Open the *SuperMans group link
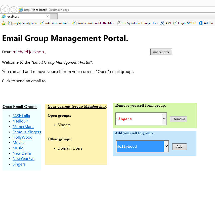Image resolution: width=215 pixels, height=203 pixels. tap(23, 127)
